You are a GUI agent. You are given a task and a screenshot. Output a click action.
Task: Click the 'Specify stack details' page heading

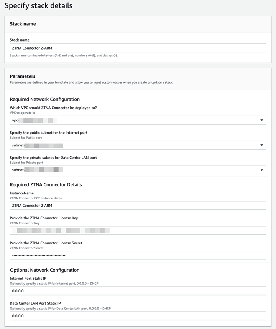(38, 6)
